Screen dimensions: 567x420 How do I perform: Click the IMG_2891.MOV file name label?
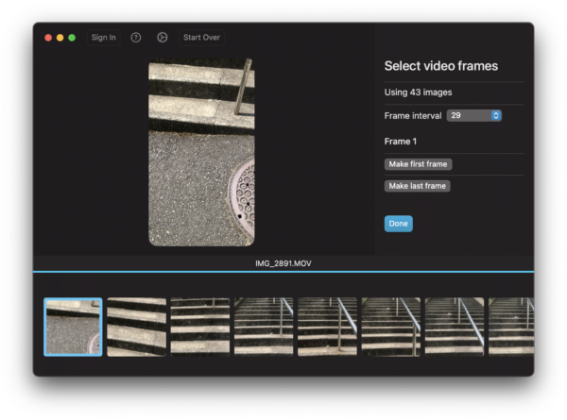283,263
